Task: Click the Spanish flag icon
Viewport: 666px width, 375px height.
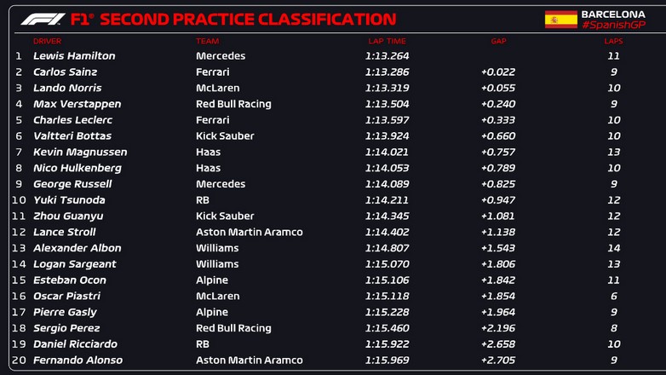Action: pos(560,20)
